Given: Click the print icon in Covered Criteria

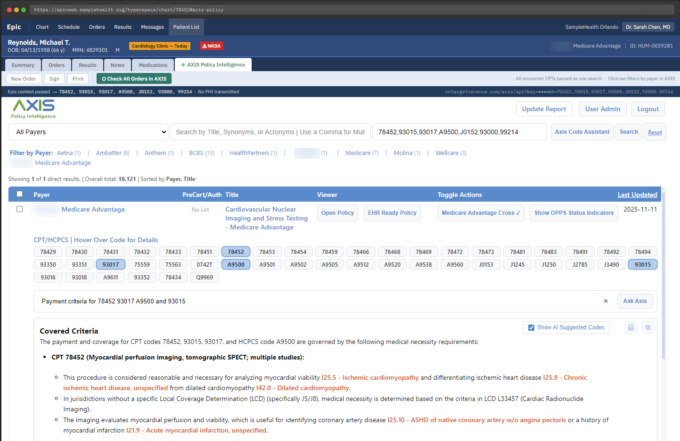Looking at the screenshot, I should (631, 327).
